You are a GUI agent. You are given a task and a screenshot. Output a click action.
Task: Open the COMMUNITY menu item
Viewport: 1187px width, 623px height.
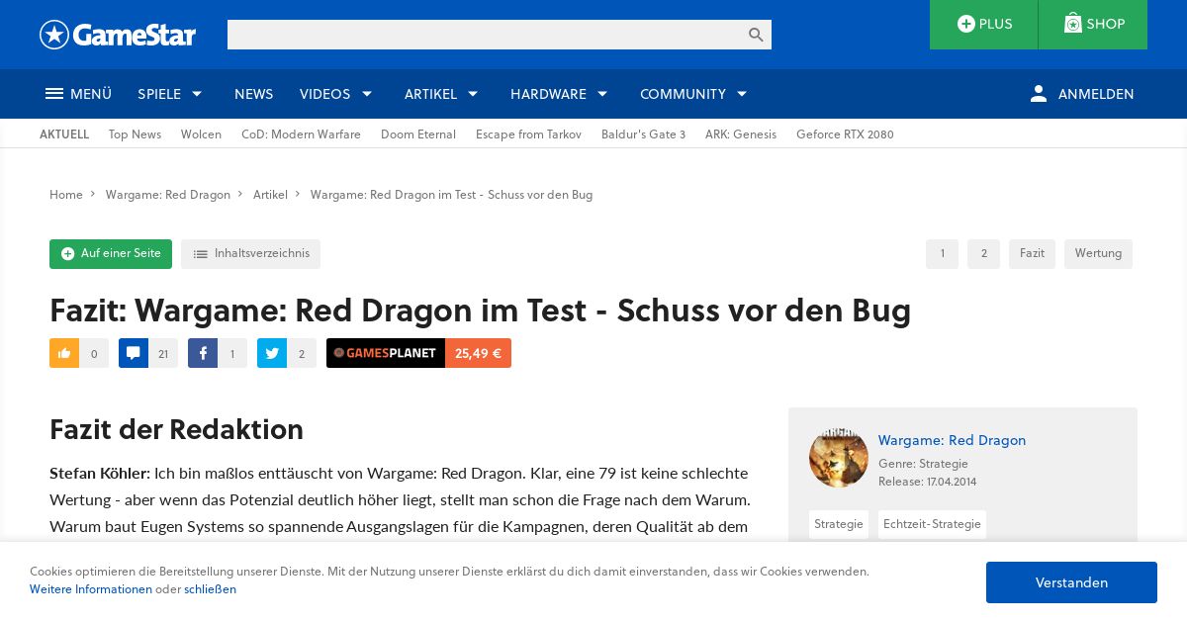coord(683,94)
